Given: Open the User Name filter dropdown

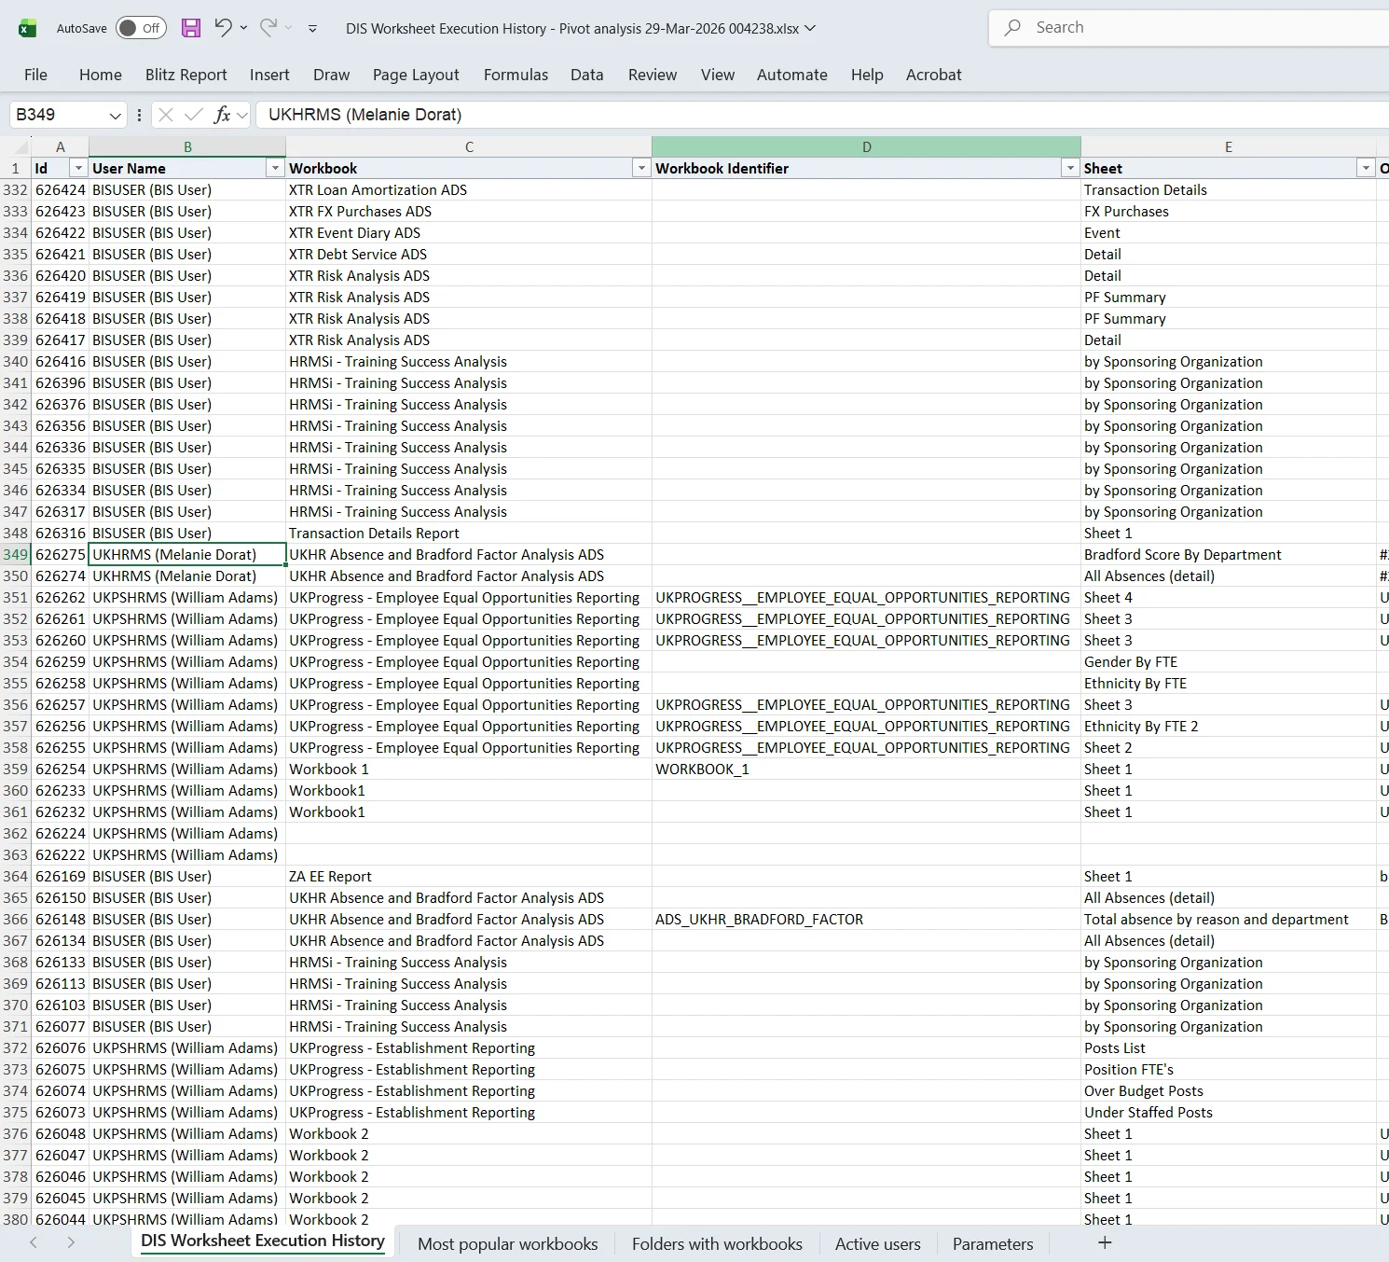Looking at the screenshot, I should tap(275, 169).
